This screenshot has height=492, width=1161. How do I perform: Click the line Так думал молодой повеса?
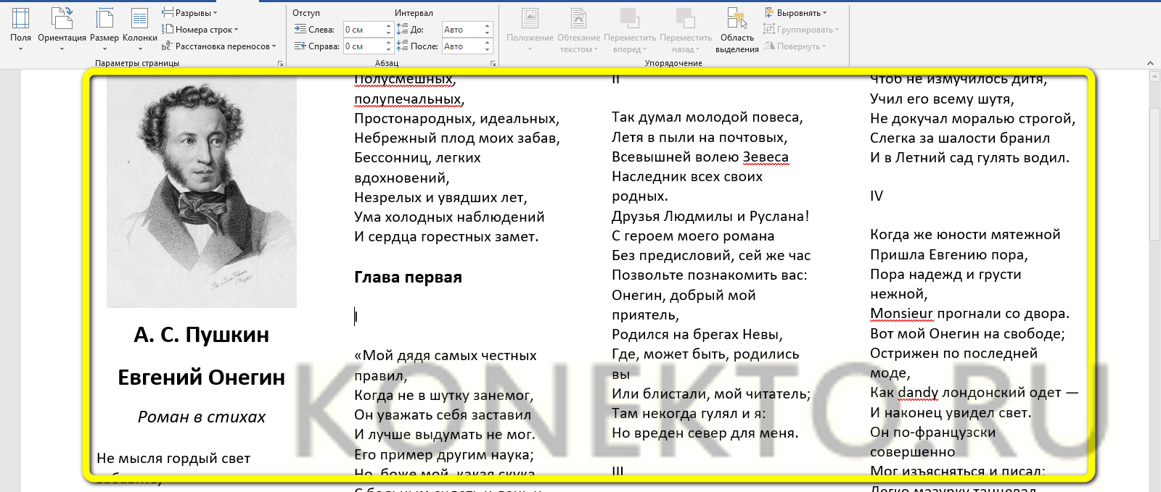(707, 117)
